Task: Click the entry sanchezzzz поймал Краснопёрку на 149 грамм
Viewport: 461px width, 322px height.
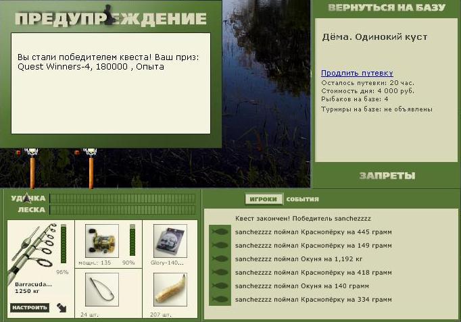Action: pos(313,246)
